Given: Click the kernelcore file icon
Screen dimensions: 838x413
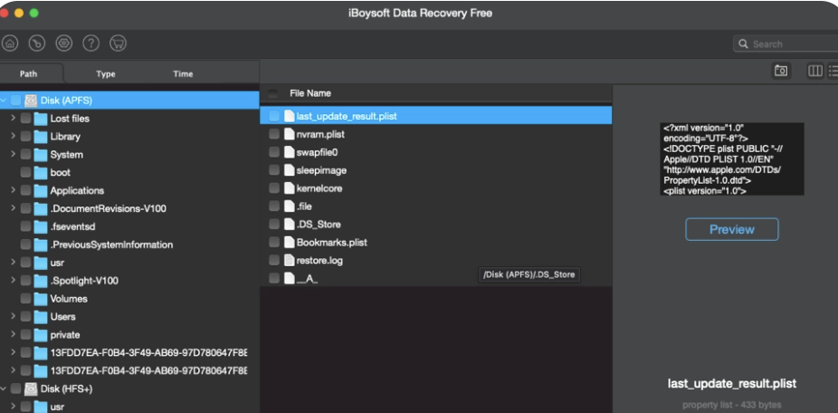Looking at the screenshot, I should (289, 188).
